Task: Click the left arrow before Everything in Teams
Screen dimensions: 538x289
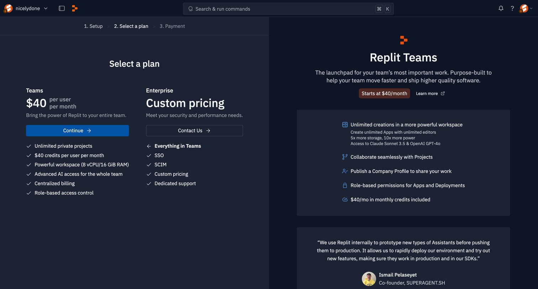Action: point(149,146)
